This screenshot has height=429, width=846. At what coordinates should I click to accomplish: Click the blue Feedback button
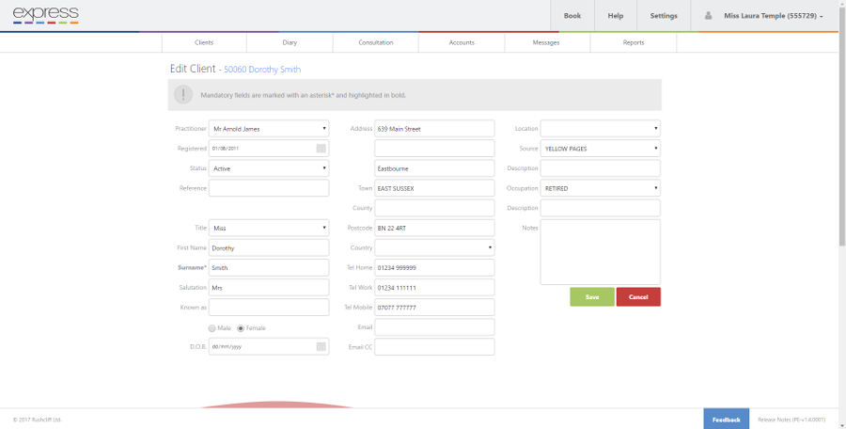[727, 420]
